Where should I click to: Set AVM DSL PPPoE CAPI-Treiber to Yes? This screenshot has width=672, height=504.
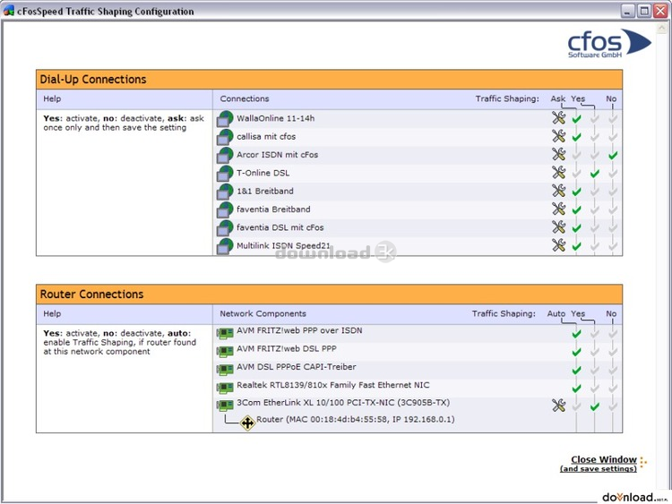click(x=595, y=370)
